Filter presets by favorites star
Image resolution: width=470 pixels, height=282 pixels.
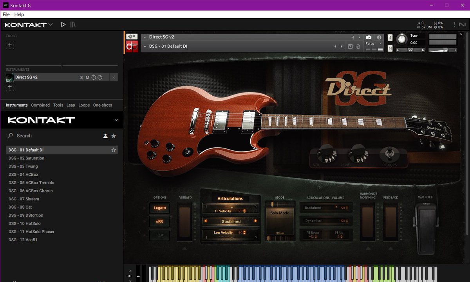click(114, 136)
